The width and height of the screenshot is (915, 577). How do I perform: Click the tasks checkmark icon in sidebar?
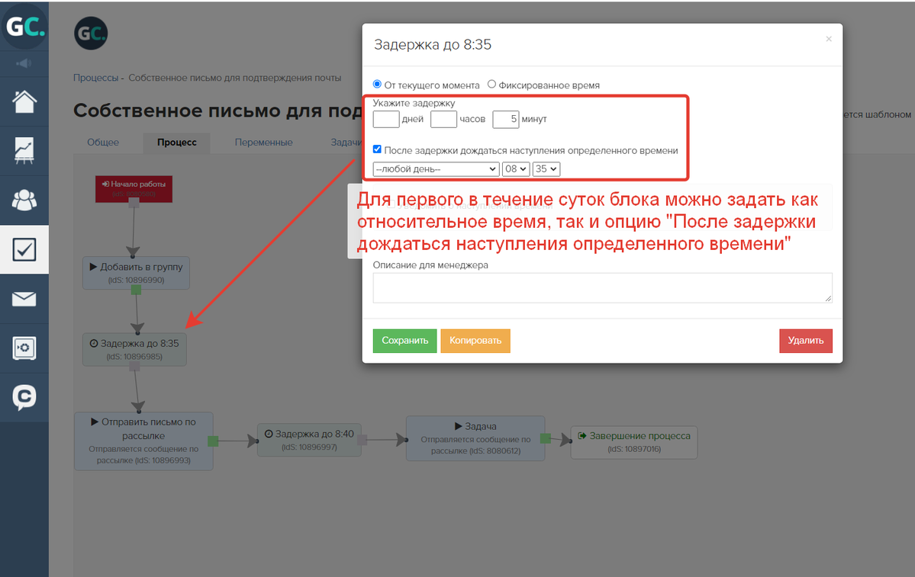(x=24, y=249)
